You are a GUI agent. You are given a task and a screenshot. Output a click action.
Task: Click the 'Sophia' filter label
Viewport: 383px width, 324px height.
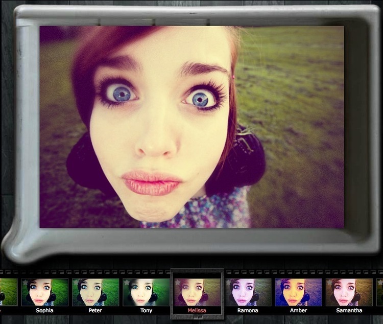point(44,311)
